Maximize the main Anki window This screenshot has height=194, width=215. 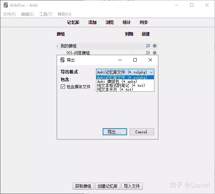tap(192, 5)
